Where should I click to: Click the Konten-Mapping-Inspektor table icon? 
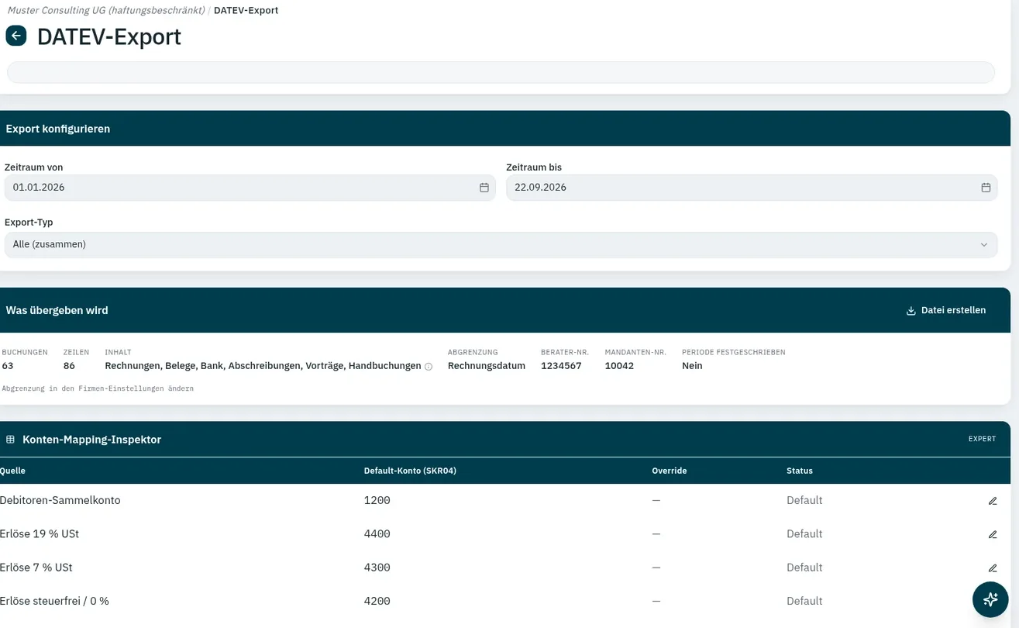point(10,440)
